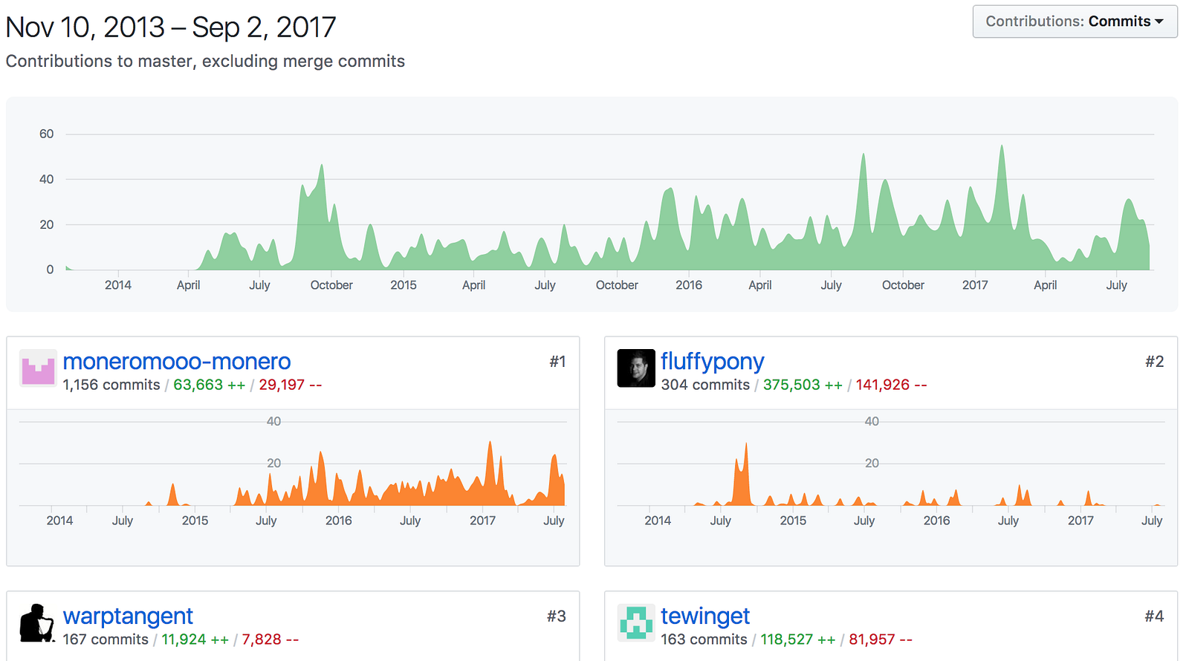Screen dimensions: 1189x661
Task: Click the tewinget avatar icon
Action: [636, 623]
